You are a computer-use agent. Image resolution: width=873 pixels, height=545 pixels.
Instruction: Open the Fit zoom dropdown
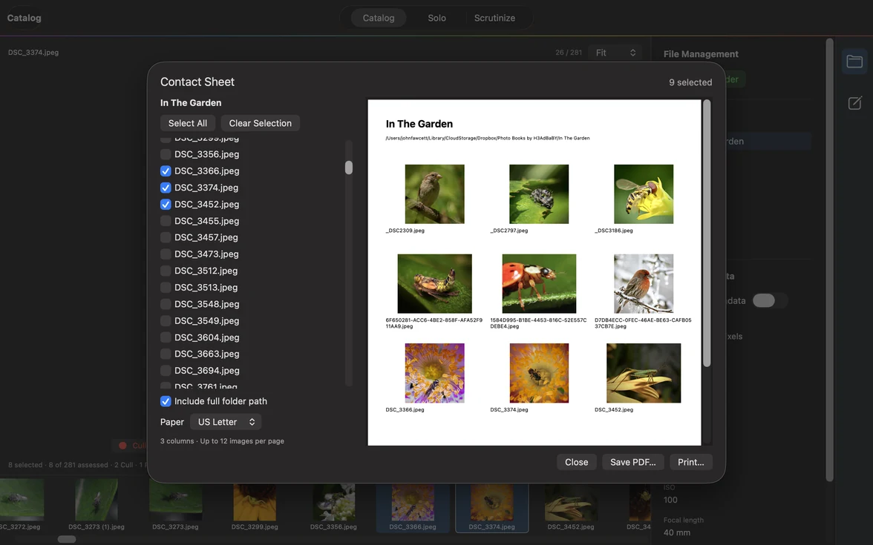[615, 52]
